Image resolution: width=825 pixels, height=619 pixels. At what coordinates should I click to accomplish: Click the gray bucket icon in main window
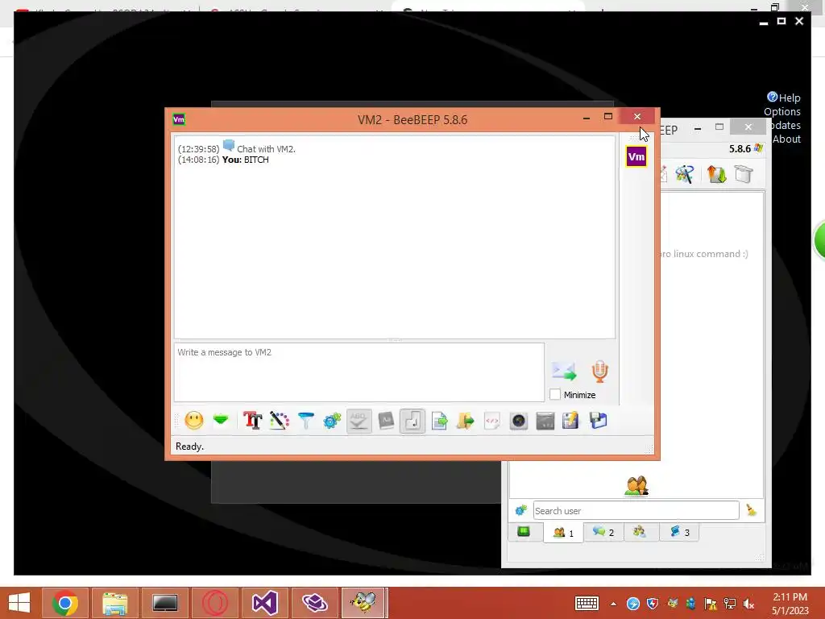click(x=744, y=174)
